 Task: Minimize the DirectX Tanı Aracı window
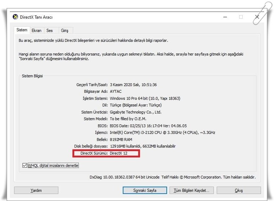tap(225, 17)
